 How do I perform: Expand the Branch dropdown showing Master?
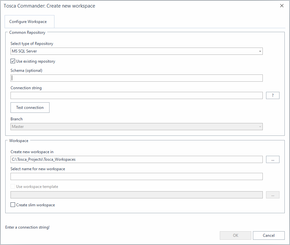click(x=136, y=127)
